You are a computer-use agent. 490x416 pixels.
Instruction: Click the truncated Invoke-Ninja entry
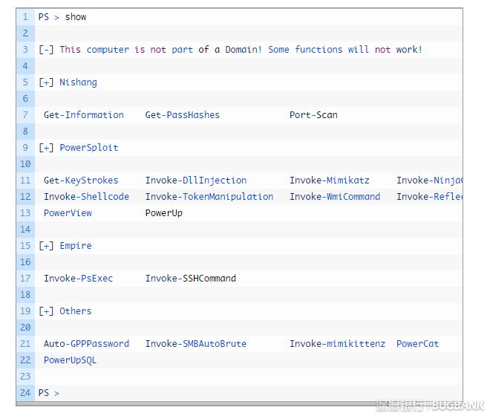pyautogui.click(x=430, y=181)
